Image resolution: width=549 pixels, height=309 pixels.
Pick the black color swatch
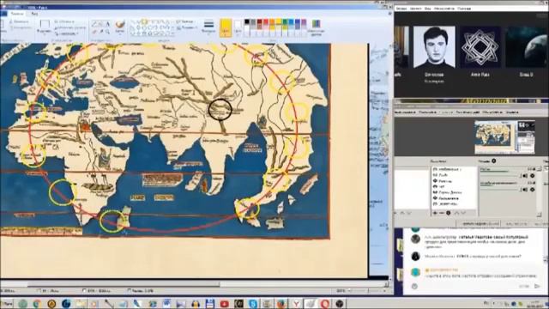click(x=247, y=22)
